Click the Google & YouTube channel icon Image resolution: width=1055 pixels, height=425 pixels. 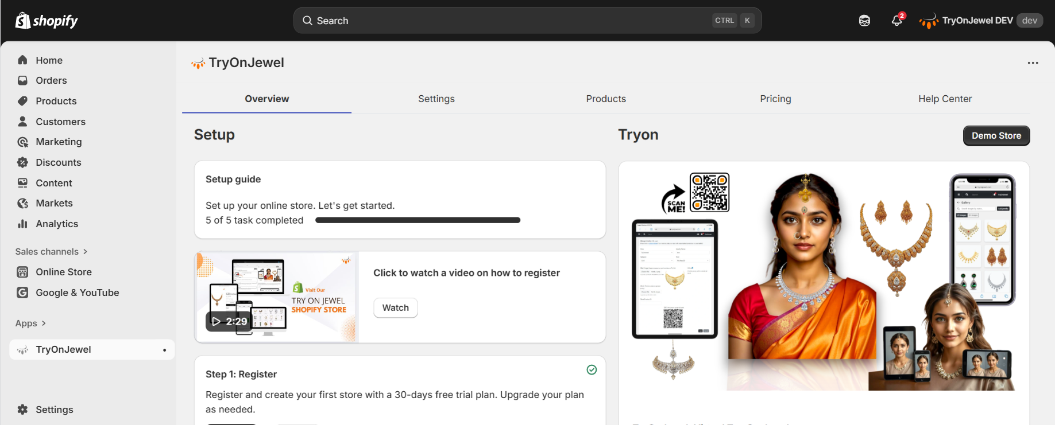(x=22, y=293)
